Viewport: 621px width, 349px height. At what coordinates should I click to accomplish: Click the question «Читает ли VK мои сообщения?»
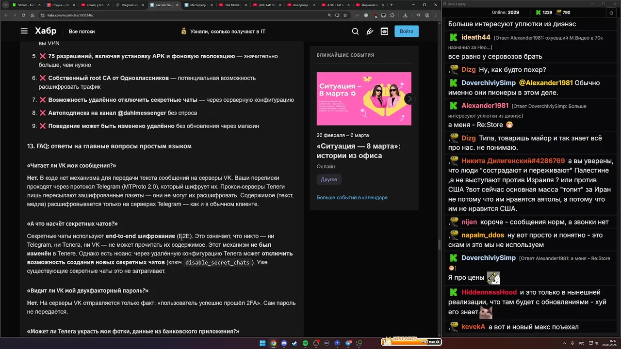click(x=72, y=165)
